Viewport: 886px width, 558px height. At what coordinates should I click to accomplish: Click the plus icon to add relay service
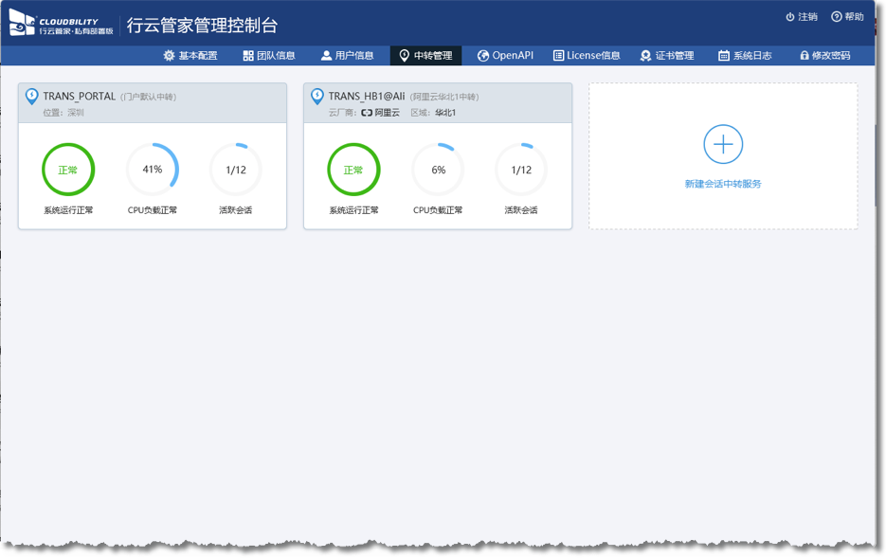[x=723, y=145]
